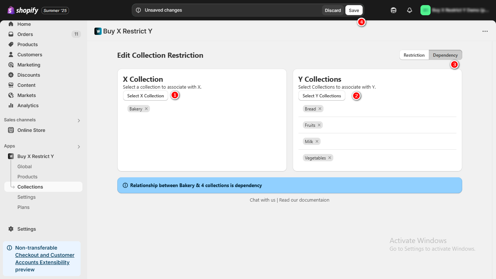Click the three-dots more actions icon

485,31
